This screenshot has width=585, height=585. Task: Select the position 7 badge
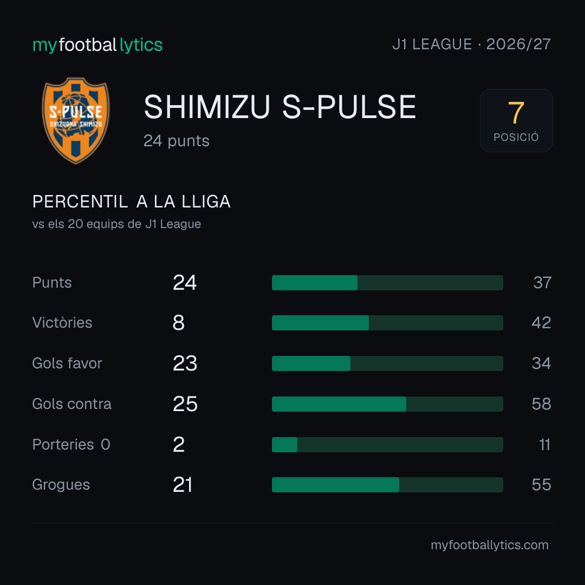516,120
